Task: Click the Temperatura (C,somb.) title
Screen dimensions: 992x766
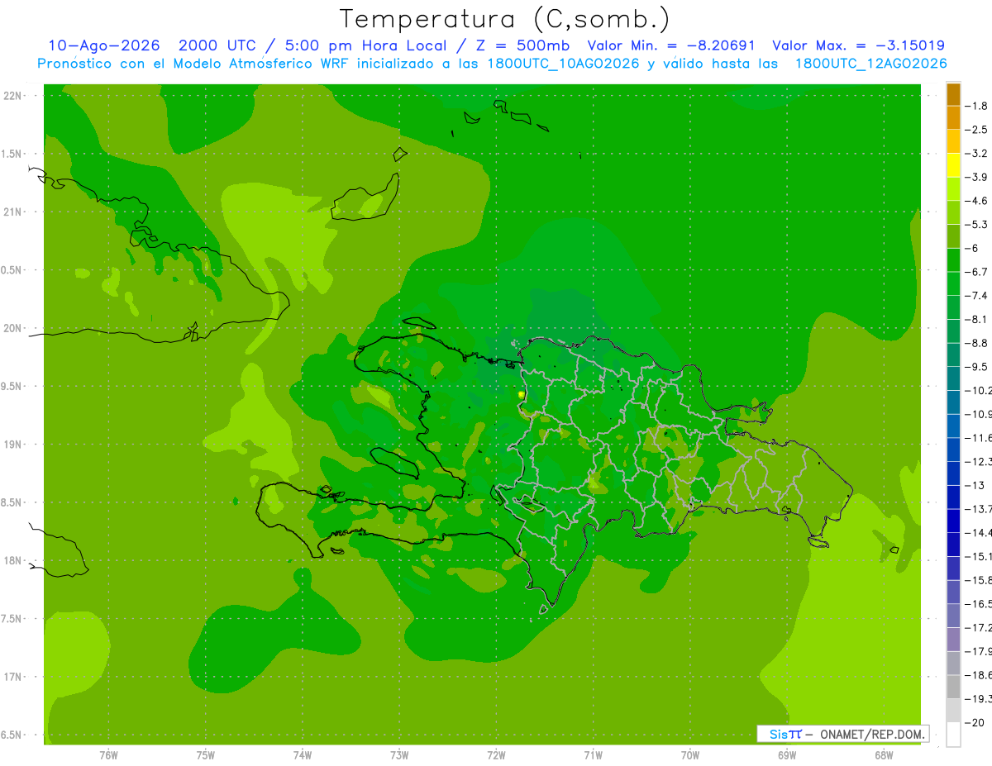Action: tap(504, 19)
